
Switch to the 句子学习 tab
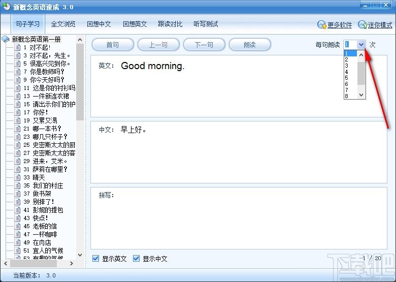(27, 24)
